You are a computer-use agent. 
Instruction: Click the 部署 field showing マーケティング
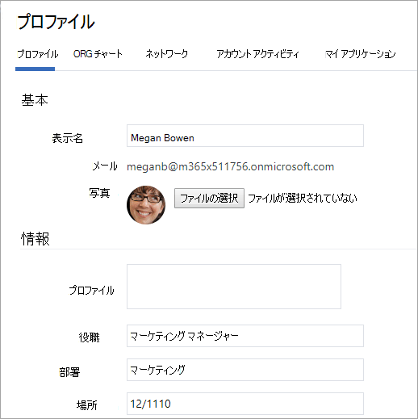245,370
